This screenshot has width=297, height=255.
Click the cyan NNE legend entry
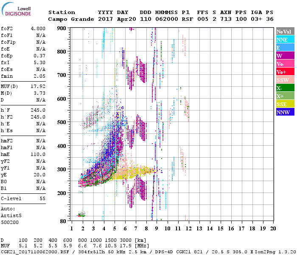(284, 40)
